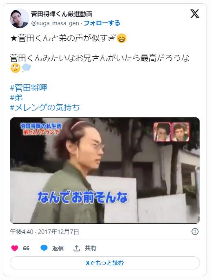Click the フォローする follow link
The height and width of the screenshot is (280, 211).
point(102,23)
